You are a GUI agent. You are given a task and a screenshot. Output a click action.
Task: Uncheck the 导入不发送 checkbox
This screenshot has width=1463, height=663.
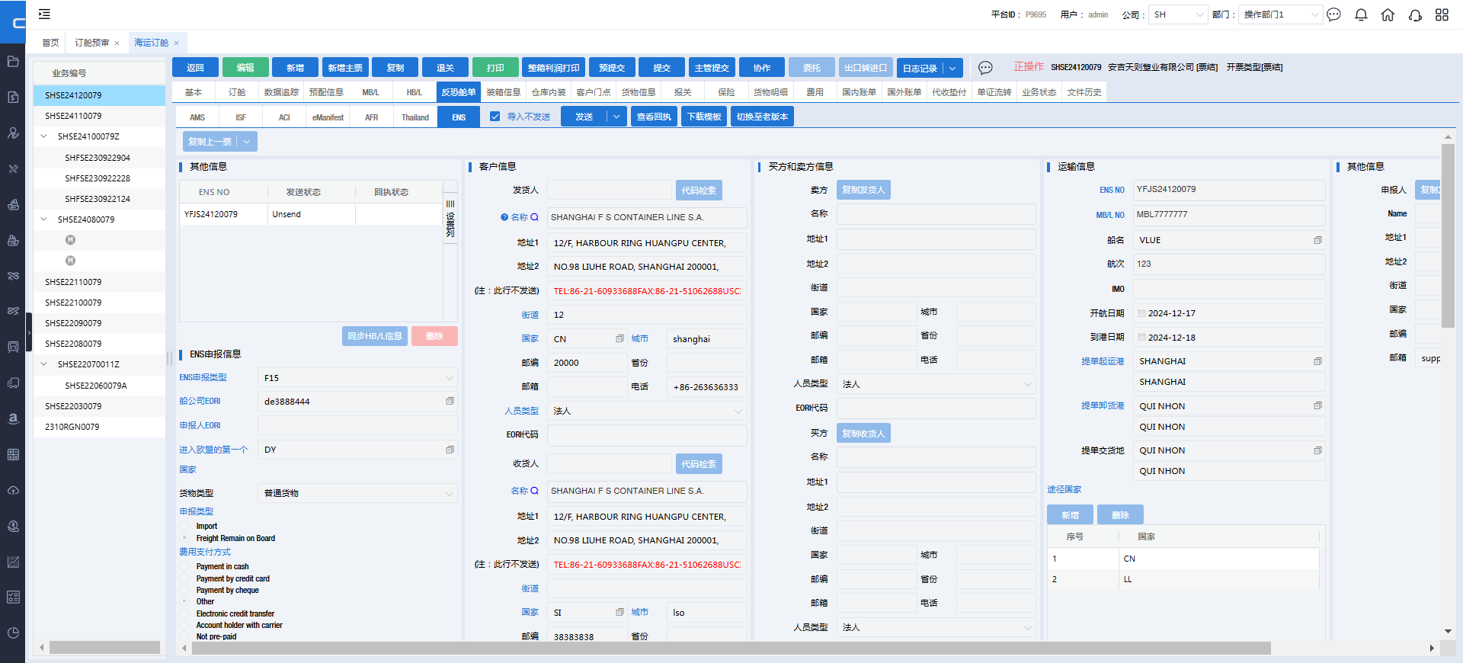[495, 117]
